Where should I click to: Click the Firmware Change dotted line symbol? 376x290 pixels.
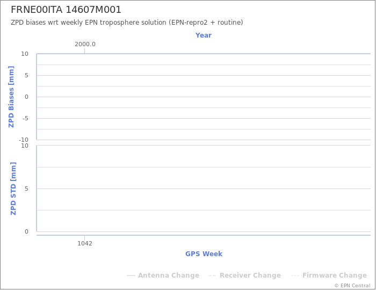tap(295, 275)
